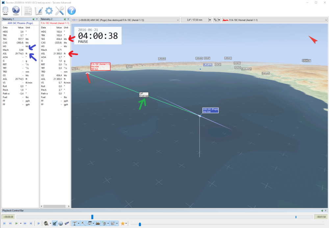This screenshot has height=228, width=329.
Task: Click the +00:00:38 elapsed time field
Action: coord(9,217)
